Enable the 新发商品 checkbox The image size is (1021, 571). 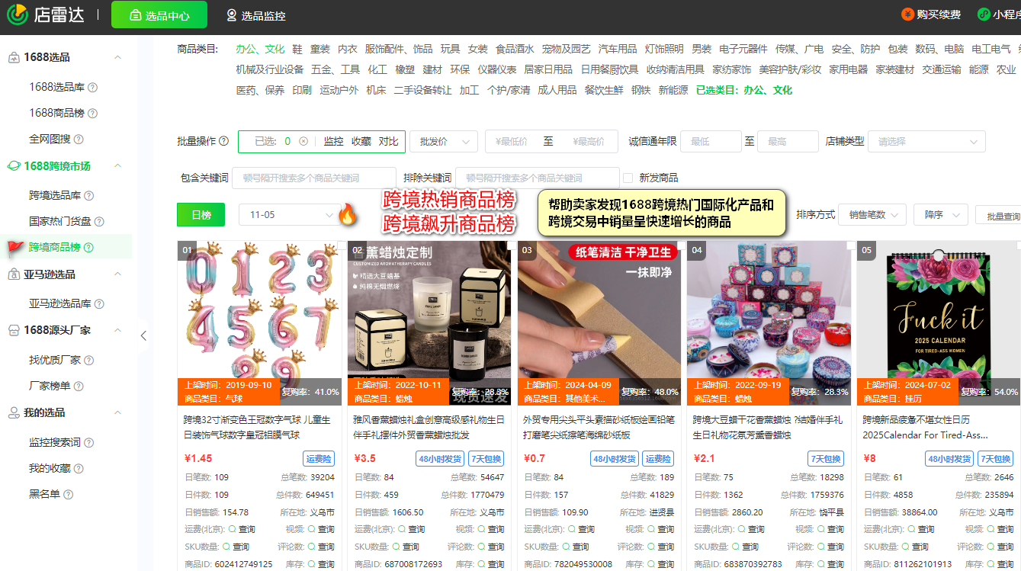(x=629, y=178)
